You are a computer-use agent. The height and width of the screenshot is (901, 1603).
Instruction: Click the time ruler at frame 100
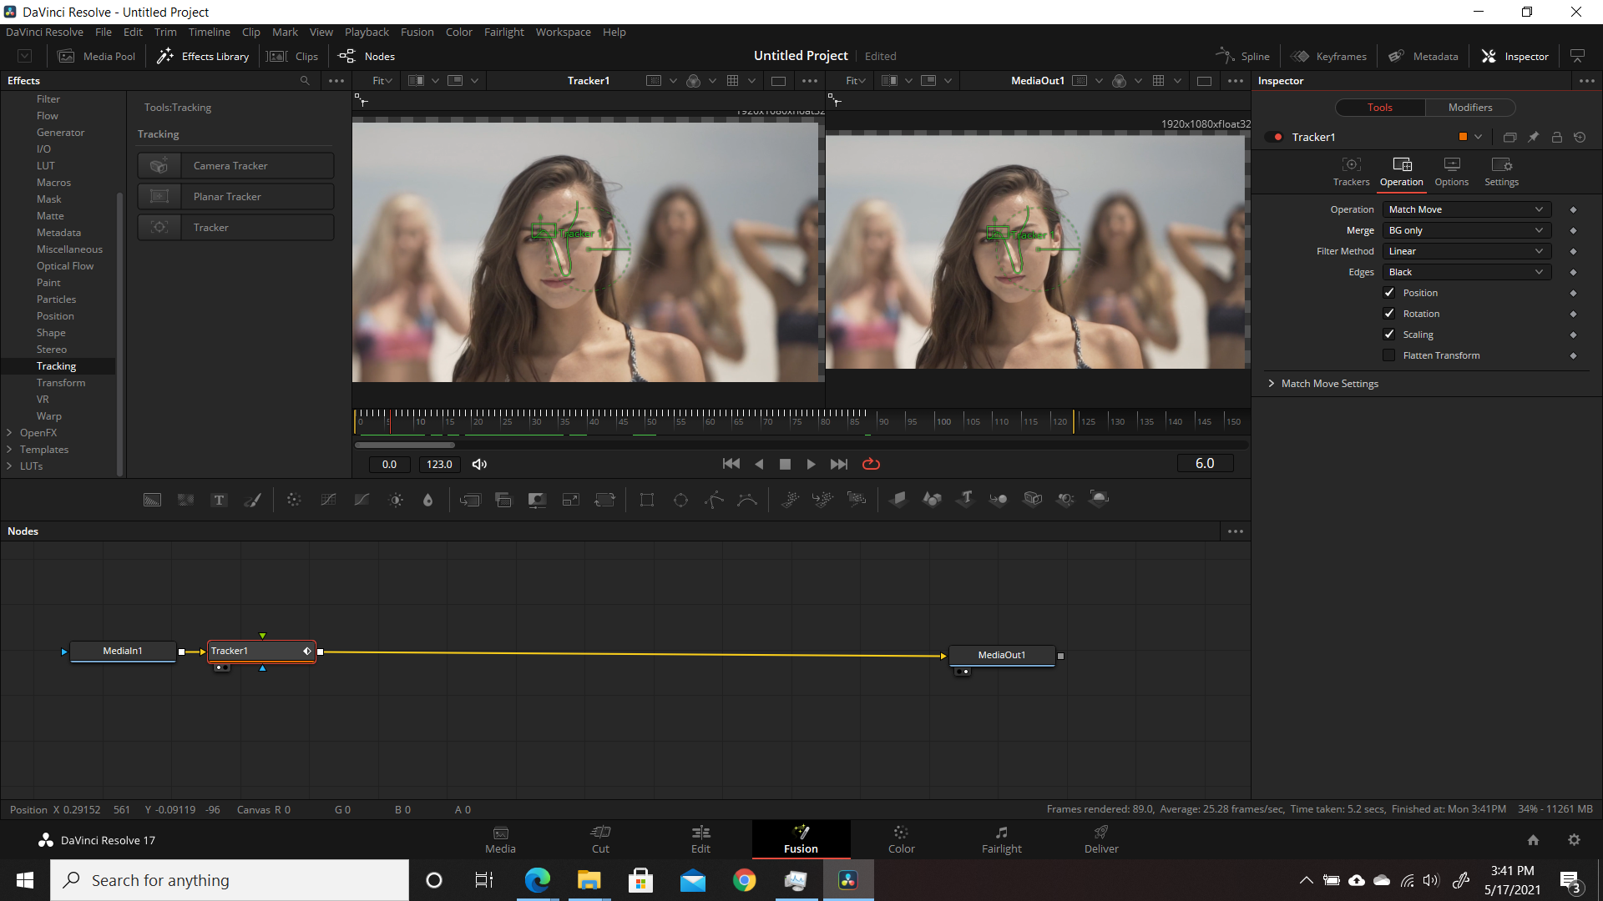[943, 420]
